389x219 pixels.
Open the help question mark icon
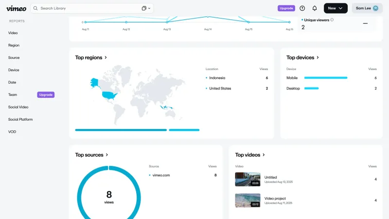pyautogui.click(x=302, y=8)
